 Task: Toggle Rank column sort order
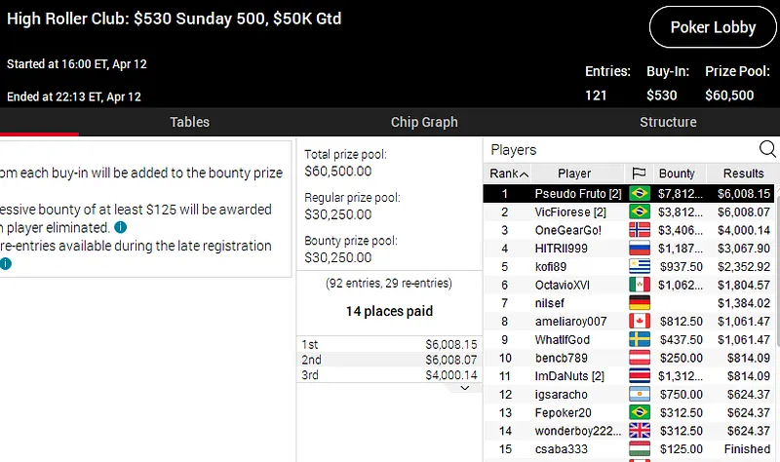coord(509,173)
